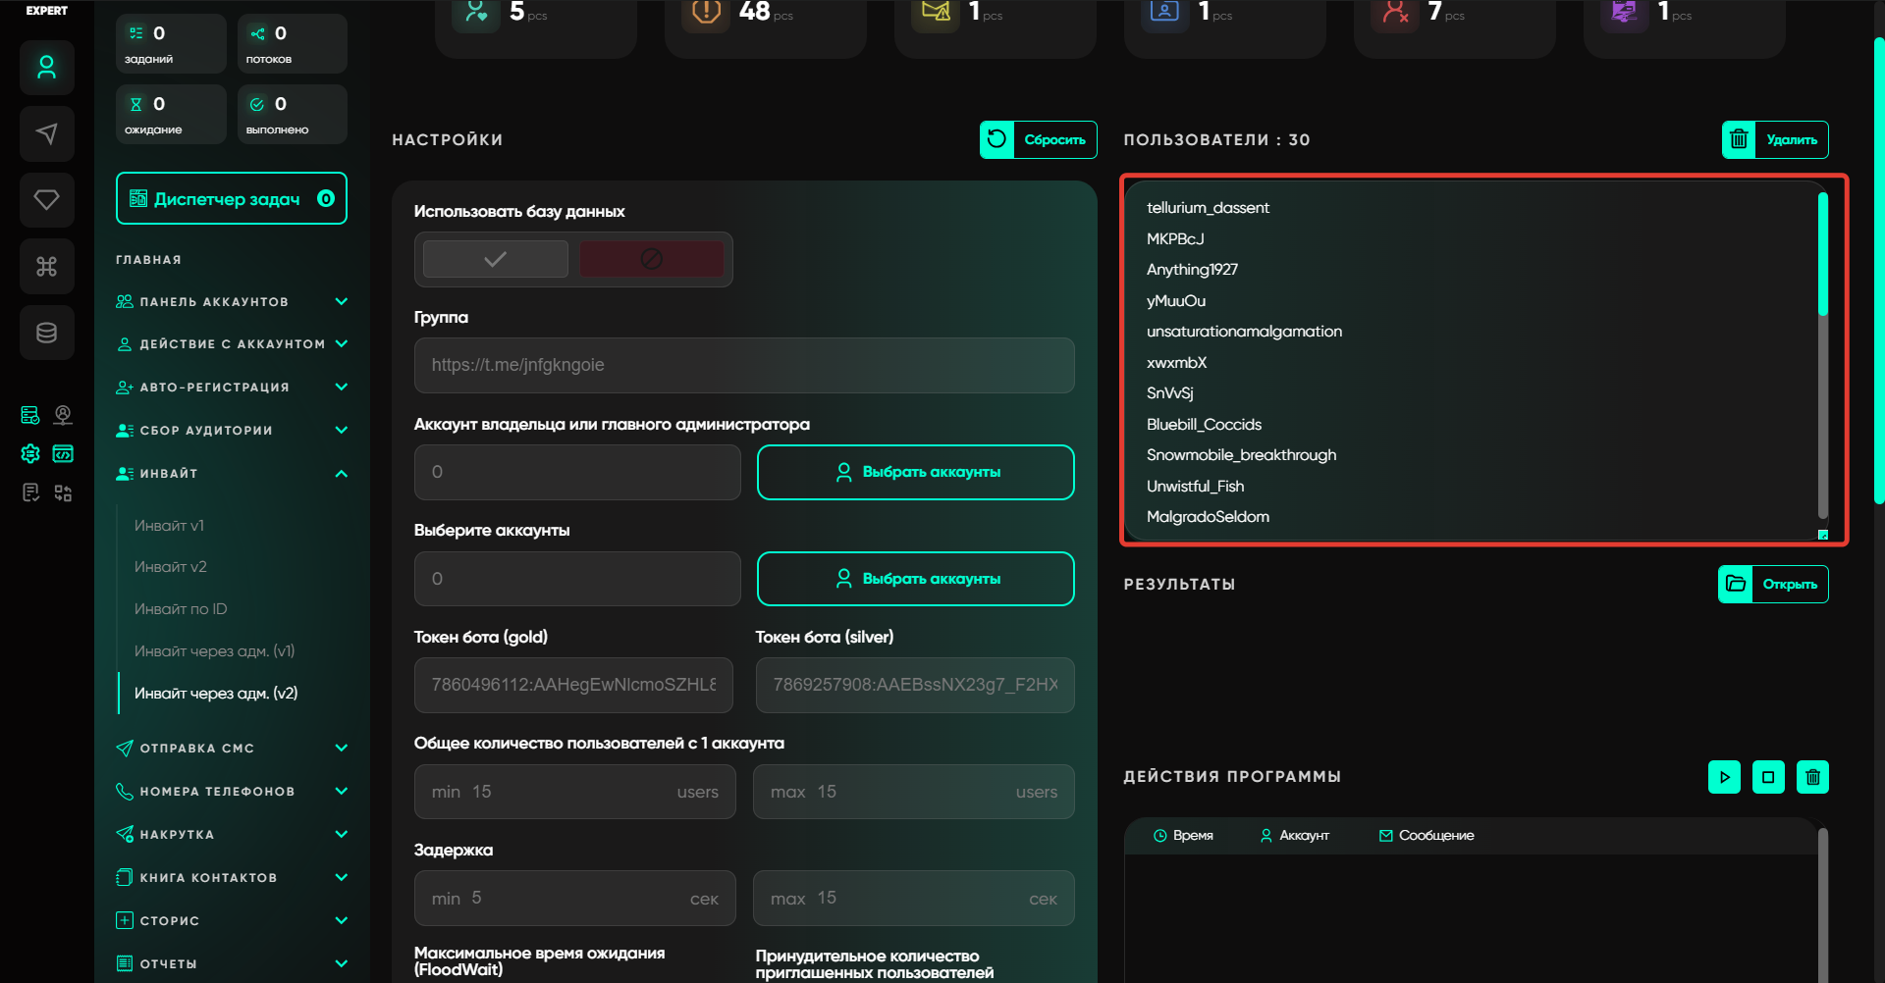The height and width of the screenshot is (983, 1885).
Task: Click the command-key icon in left rail
Action: (x=46, y=267)
